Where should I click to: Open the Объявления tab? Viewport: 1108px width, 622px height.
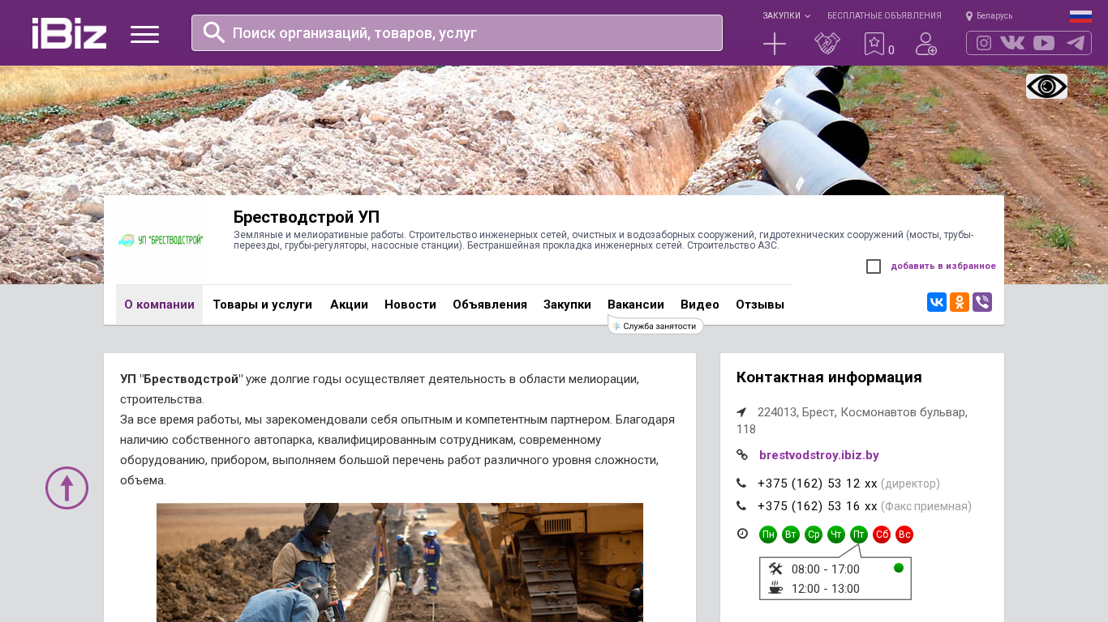coord(490,305)
